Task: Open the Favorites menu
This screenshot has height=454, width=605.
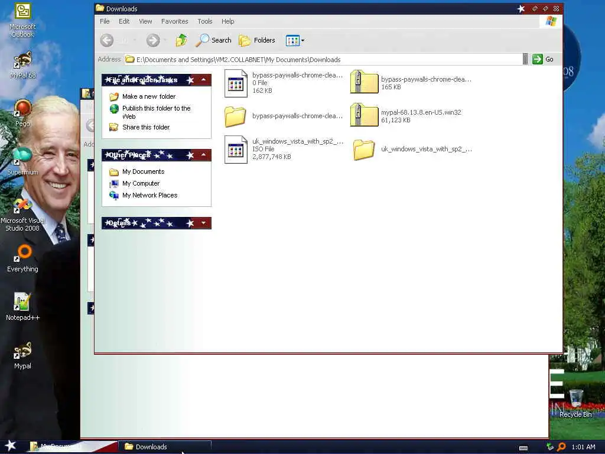Action: pos(174,21)
